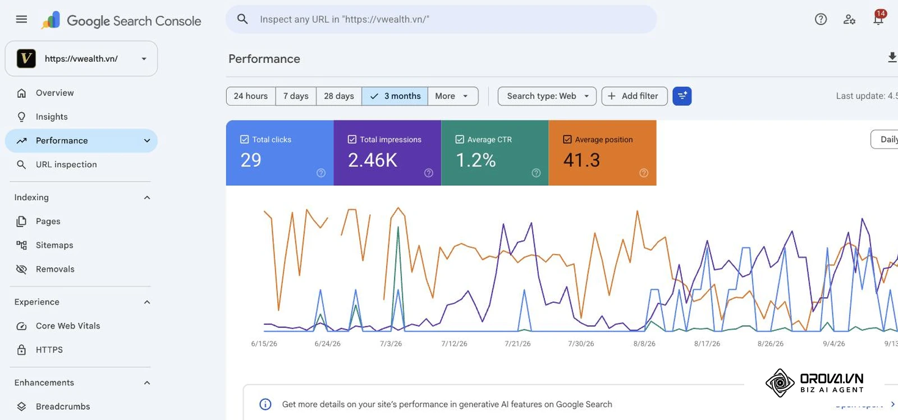Open the Pages report

[81, 221]
